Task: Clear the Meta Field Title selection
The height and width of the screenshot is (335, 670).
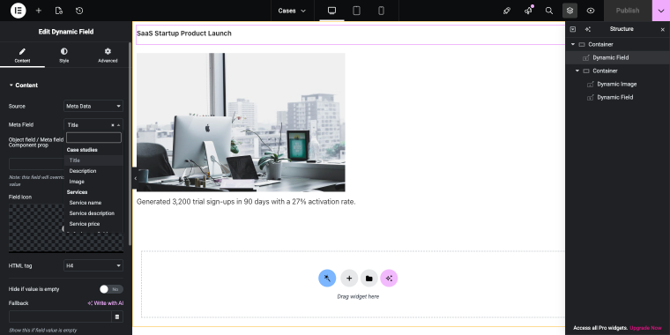Action: [113, 125]
